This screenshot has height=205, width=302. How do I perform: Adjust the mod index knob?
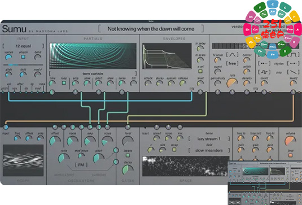(x=81, y=156)
